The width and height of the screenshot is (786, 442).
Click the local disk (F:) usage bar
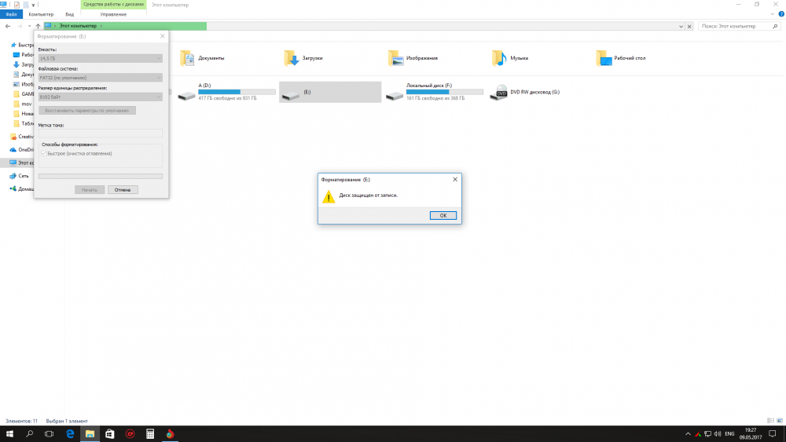pos(435,92)
